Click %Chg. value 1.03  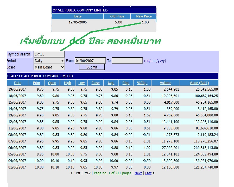pos(147,90)
